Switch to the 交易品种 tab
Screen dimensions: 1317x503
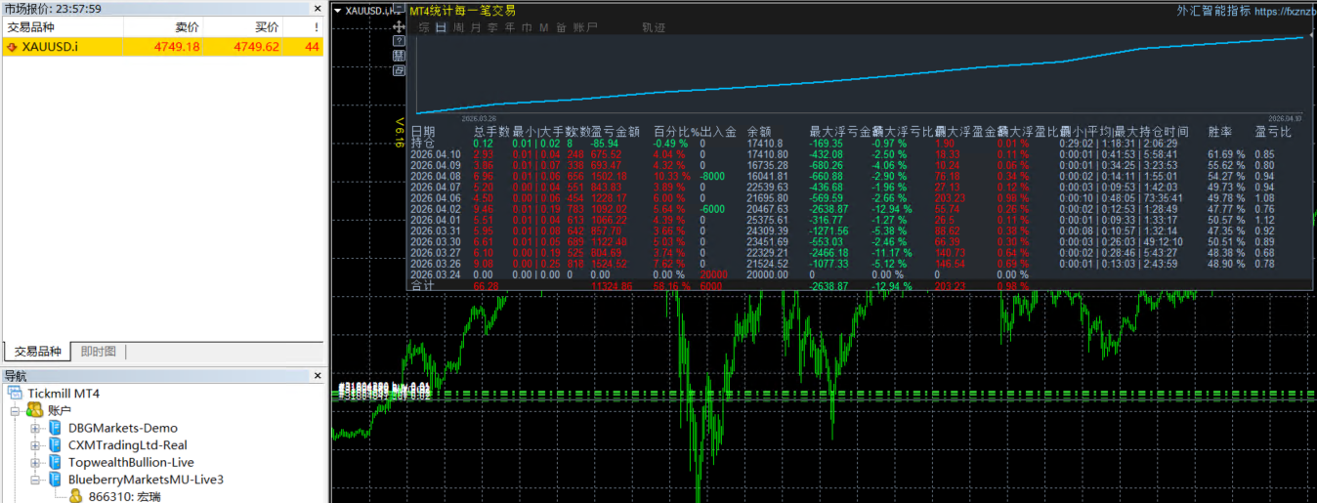tap(37, 352)
